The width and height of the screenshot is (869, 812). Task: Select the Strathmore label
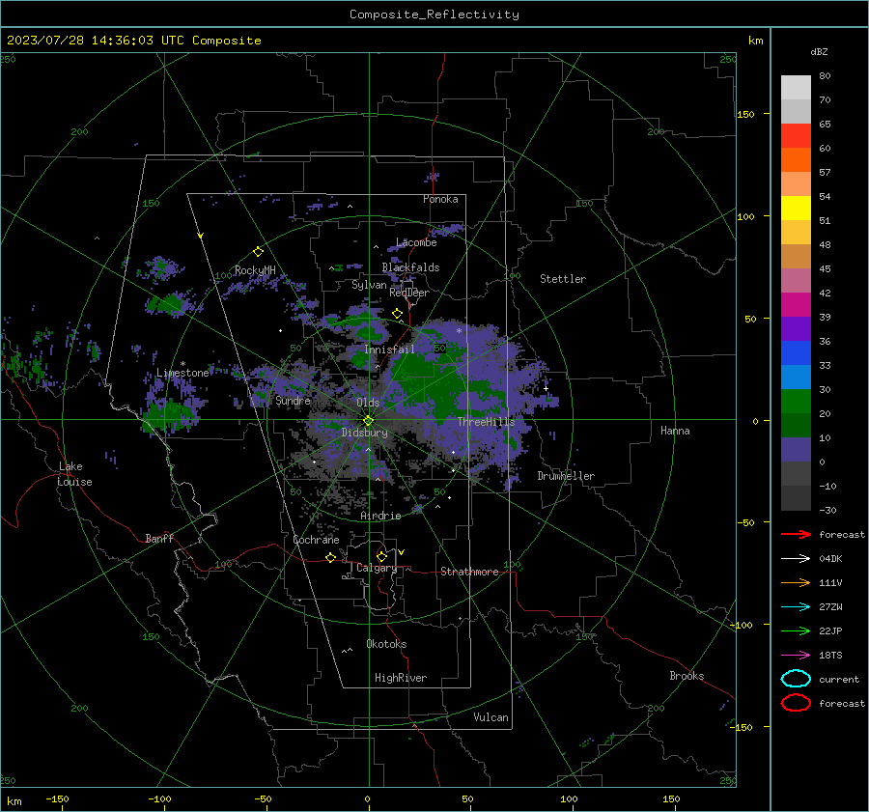point(469,572)
